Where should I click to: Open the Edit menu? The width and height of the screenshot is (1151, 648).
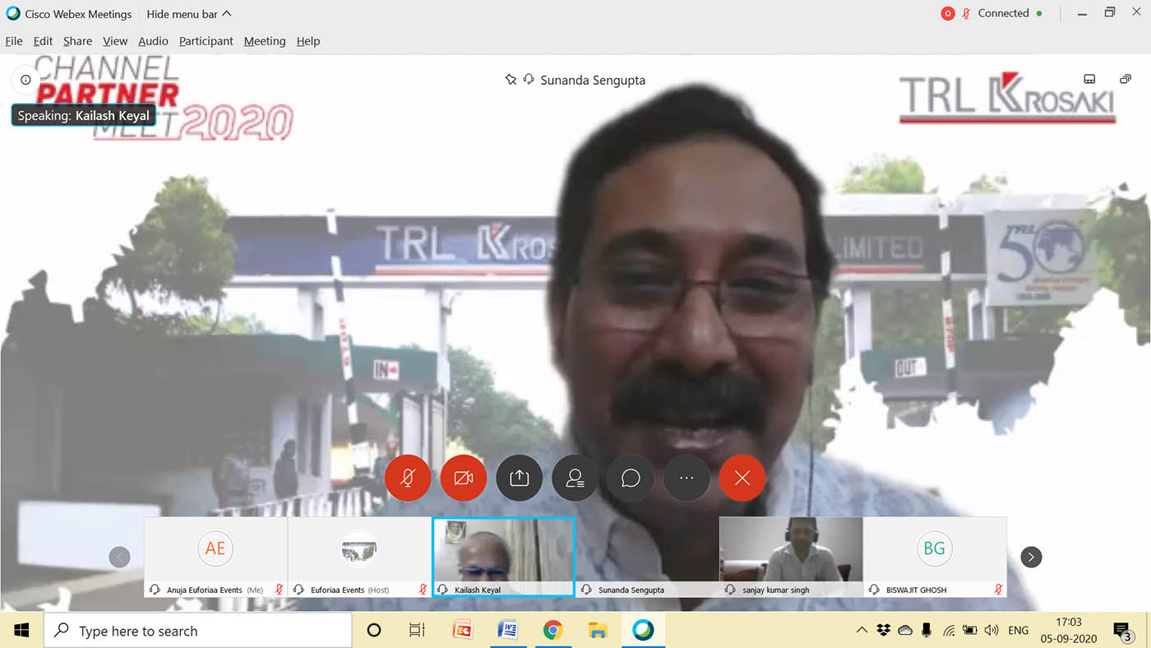[x=43, y=41]
